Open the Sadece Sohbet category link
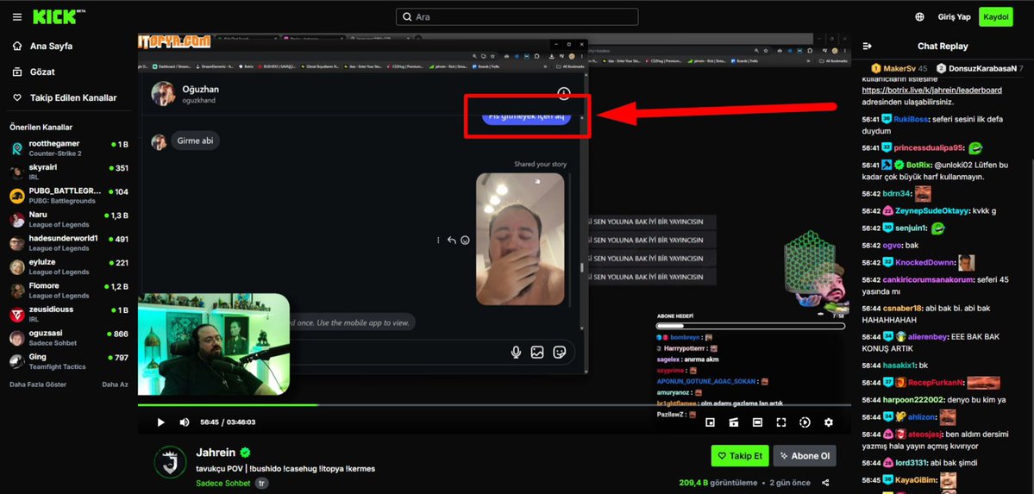This screenshot has height=494, width=1034. click(222, 484)
